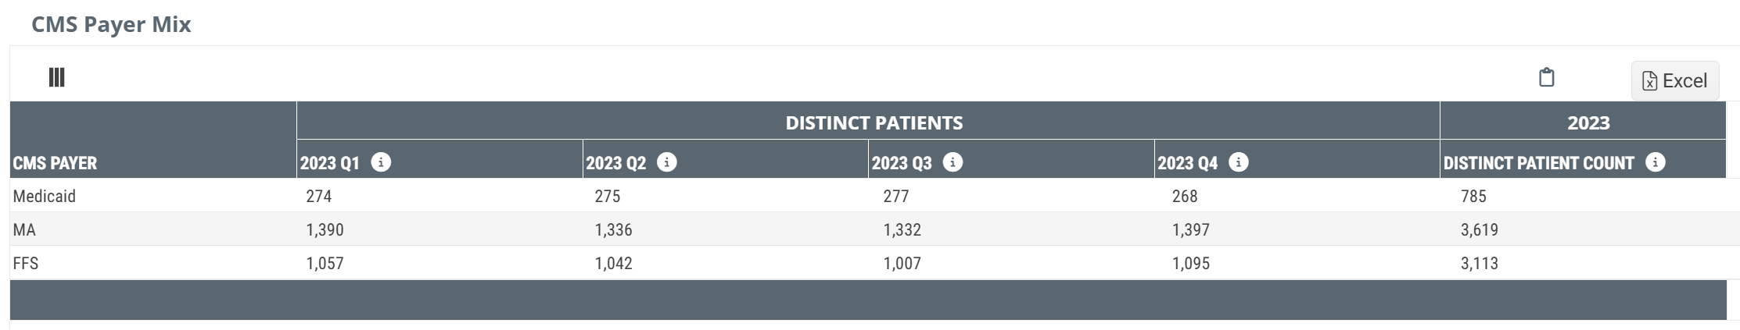Export the table with Excel button

[x=1674, y=80]
